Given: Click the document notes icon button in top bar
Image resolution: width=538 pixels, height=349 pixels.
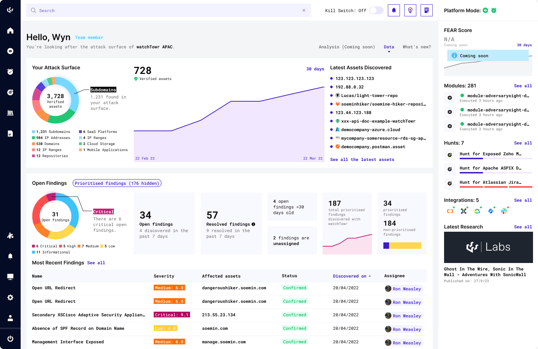Looking at the screenshot, I should coord(427,10).
